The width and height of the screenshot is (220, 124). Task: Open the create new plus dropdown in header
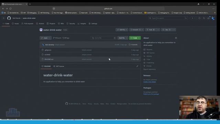click(x=194, y=18)
